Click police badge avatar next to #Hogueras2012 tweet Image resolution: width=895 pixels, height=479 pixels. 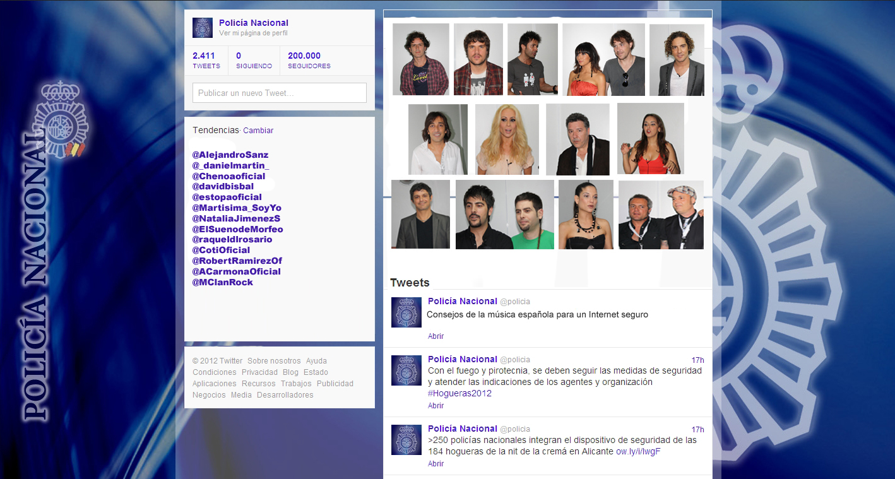click(406, 370)
